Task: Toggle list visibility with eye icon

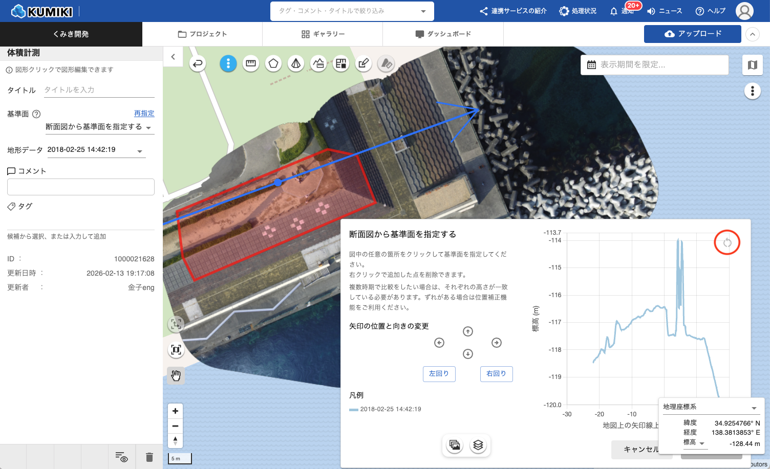Action: point(121,457)
